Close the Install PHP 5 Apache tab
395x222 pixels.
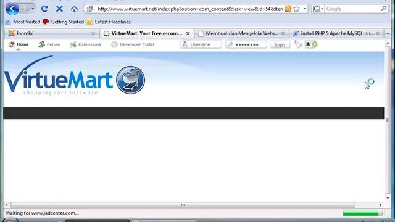378,33
